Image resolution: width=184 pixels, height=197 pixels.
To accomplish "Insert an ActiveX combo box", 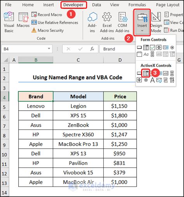I will pos(146,73).
